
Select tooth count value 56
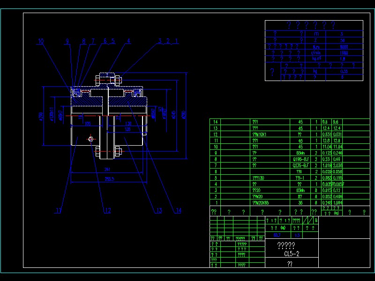(x=343, y=40)
